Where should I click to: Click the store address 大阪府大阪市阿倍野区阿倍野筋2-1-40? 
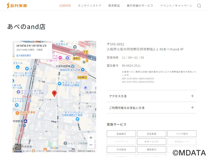[135, 49]
